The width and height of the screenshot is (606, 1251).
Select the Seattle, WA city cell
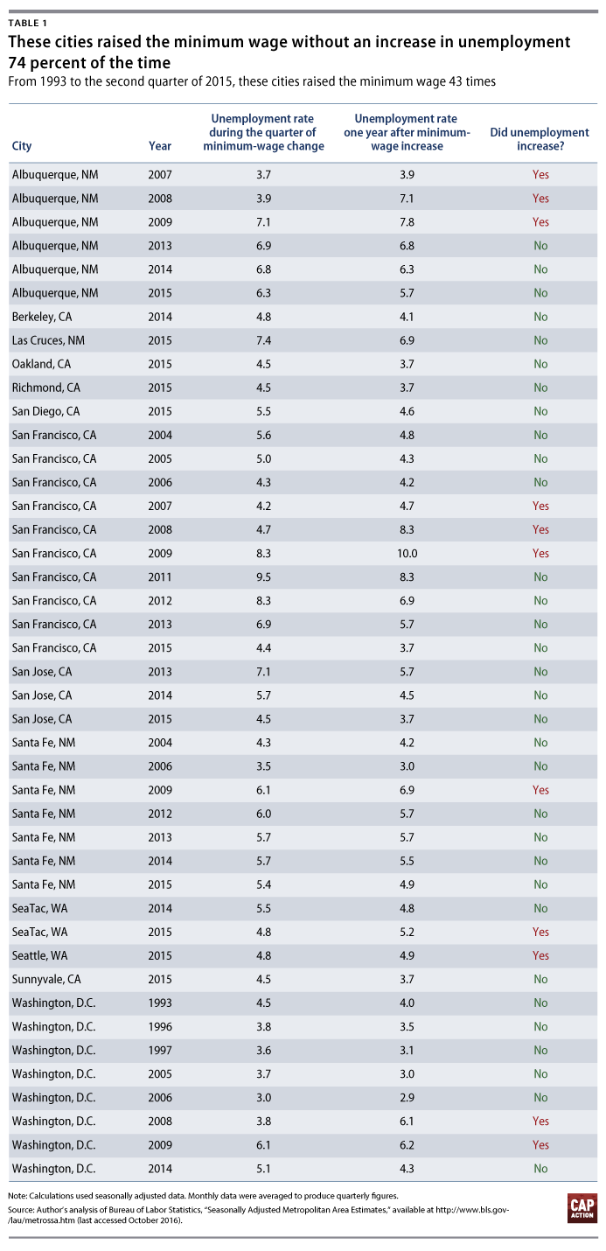click(x=40, y=955)
